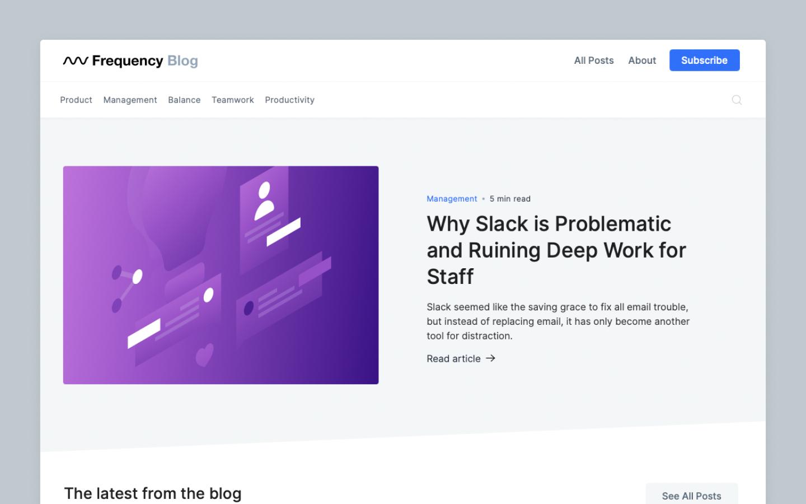
Task: Click The latest from the blog heading
Action: pyautogui.click(x=152, y=493)
